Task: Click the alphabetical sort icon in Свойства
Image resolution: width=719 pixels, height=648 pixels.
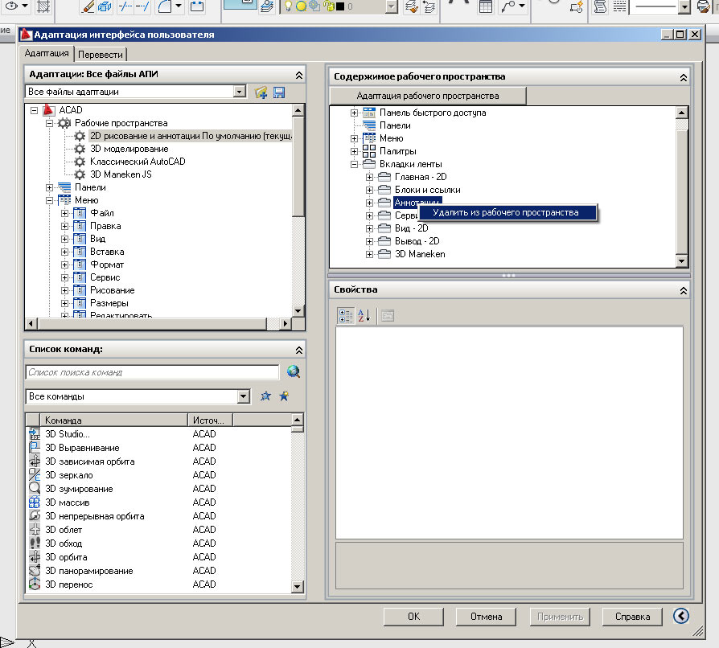Action: [x=364, y=316]
